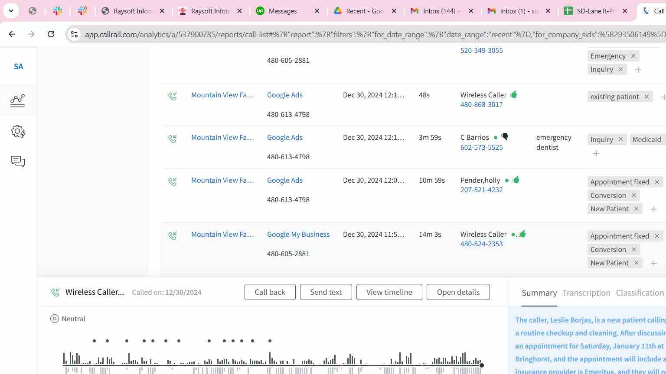666x374 pixels.
Task: Open caller number 480-524-2353
Action: tap(482, 244)
